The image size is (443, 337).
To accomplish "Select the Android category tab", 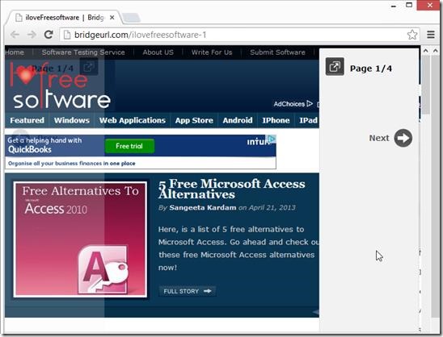I will point(238,120).
